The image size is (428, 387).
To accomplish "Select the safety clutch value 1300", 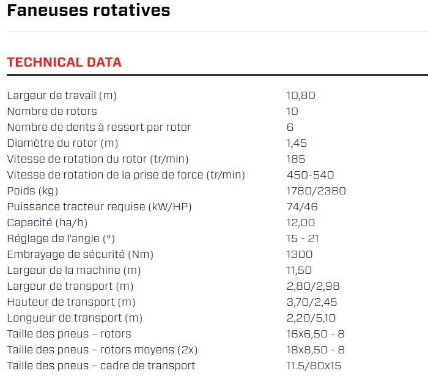I will coord(299,254).
